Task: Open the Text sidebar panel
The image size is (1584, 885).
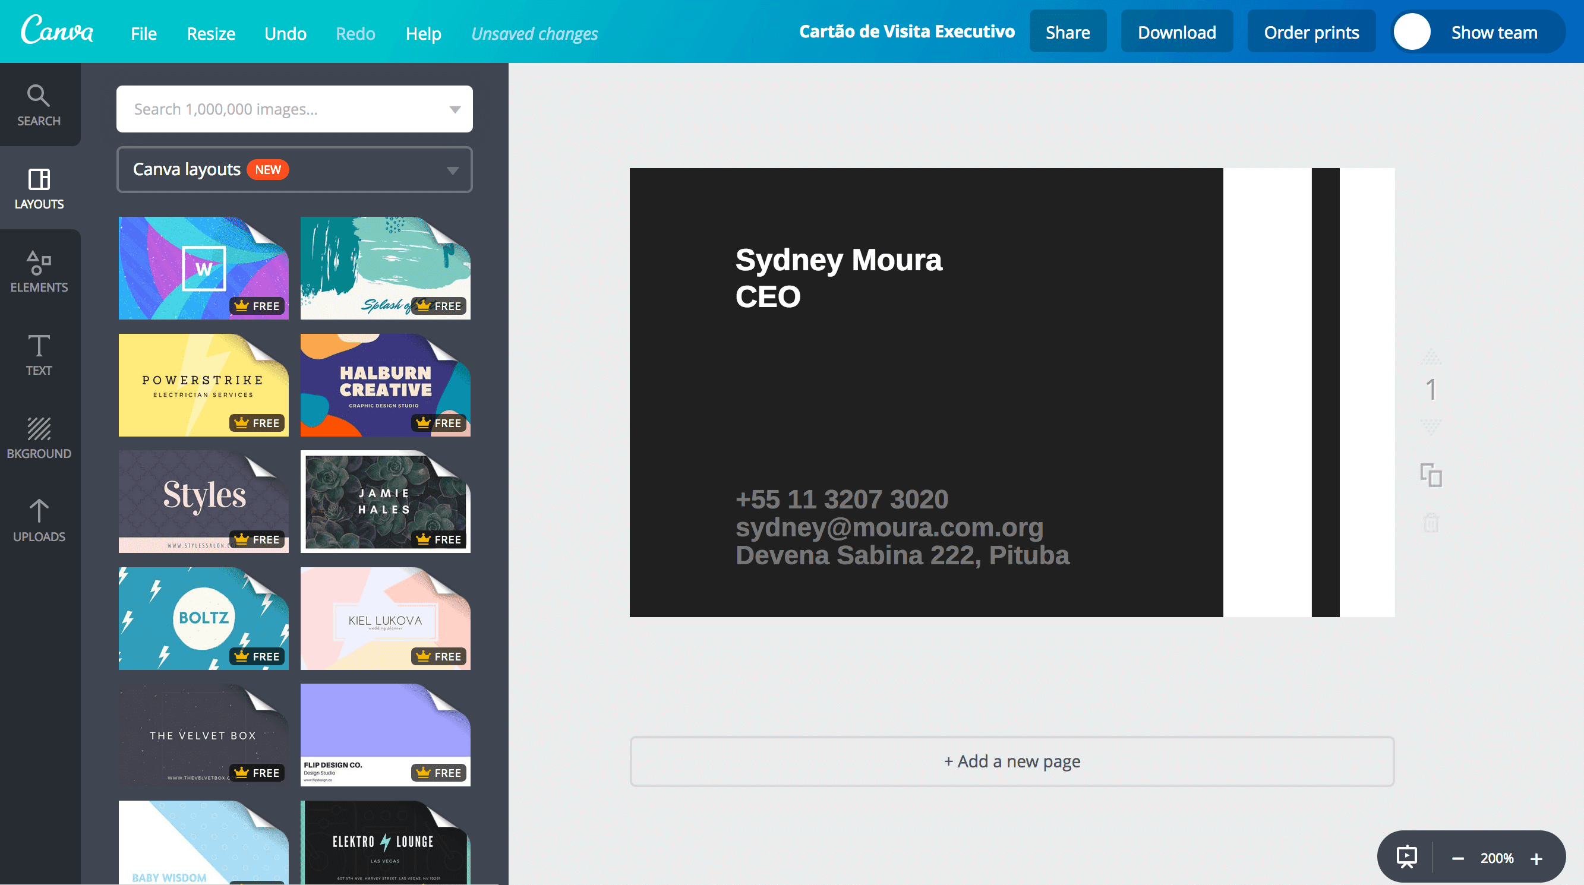Action: coord(39,355)
